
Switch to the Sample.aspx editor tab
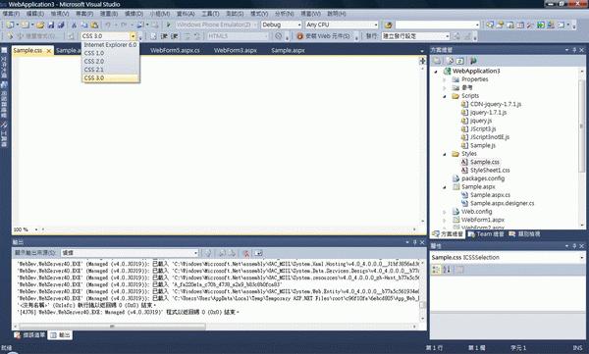click(288, 50)
